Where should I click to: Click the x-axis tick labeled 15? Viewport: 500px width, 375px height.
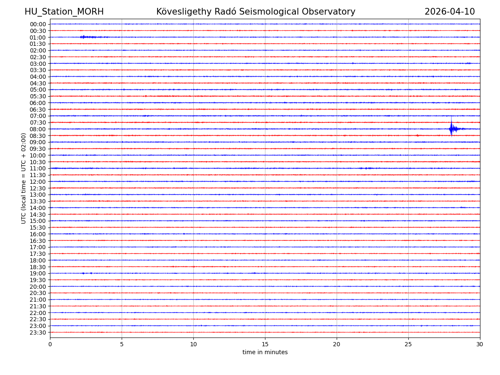click(265, 344)
